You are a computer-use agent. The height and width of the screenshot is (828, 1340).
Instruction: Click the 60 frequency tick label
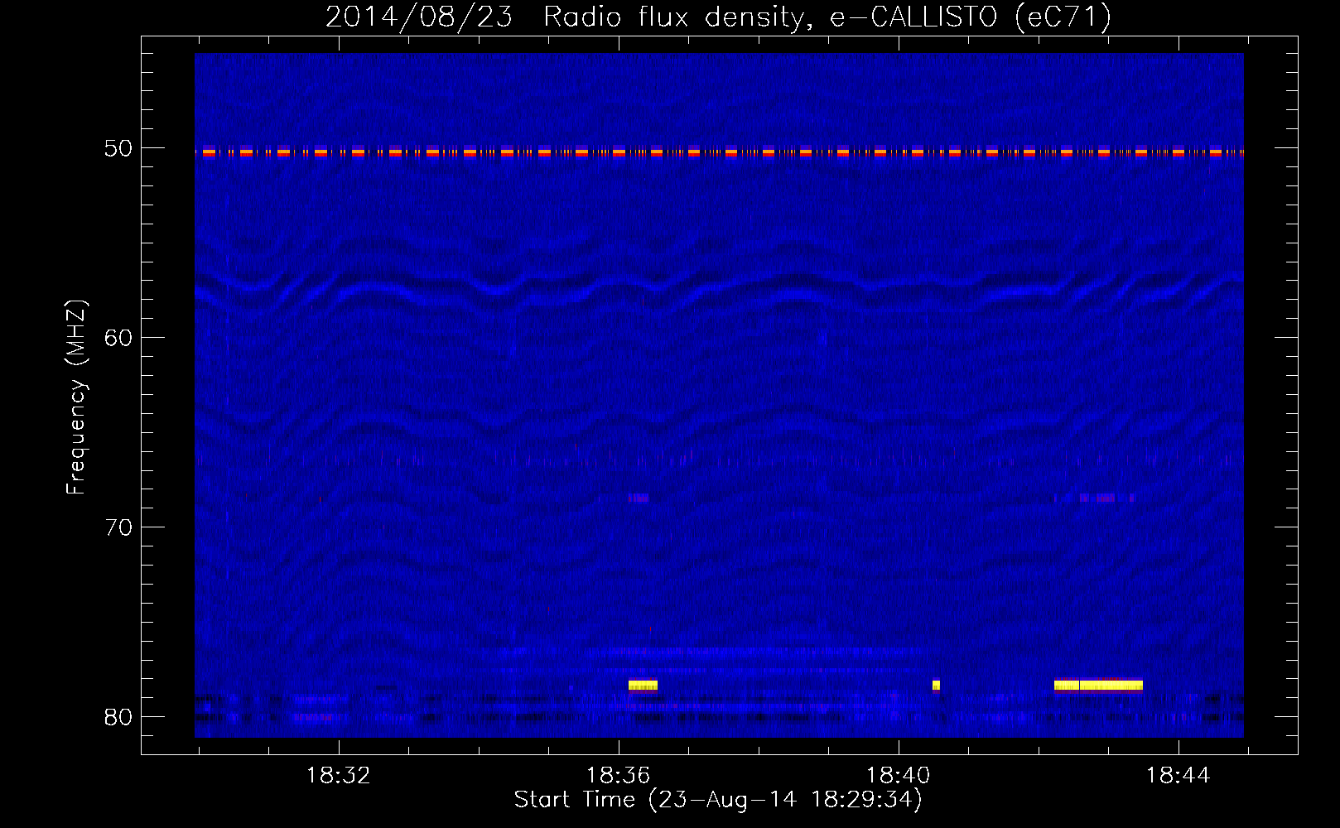point(118,338)
